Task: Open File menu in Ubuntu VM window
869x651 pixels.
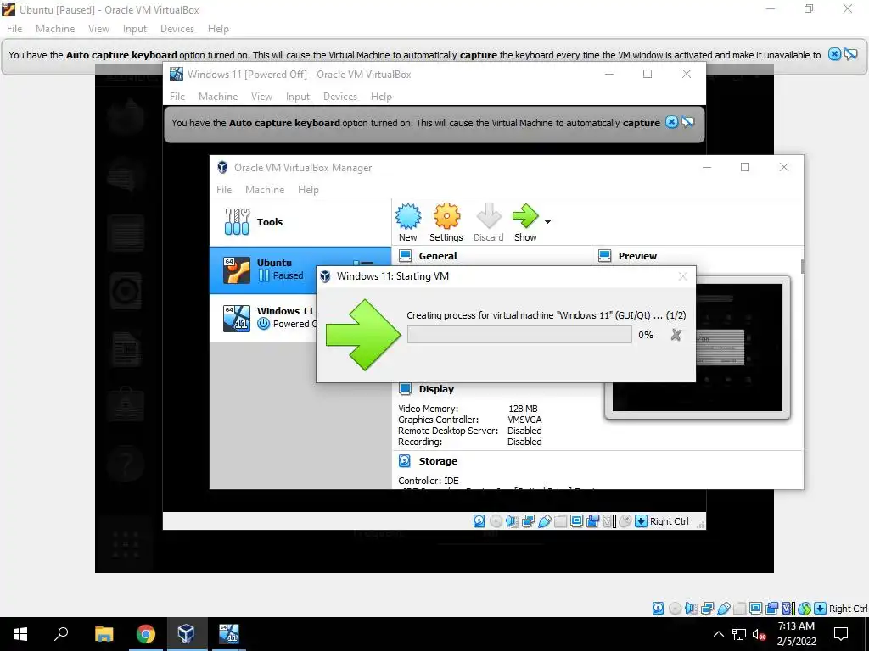Action: (x=14, y=29)
